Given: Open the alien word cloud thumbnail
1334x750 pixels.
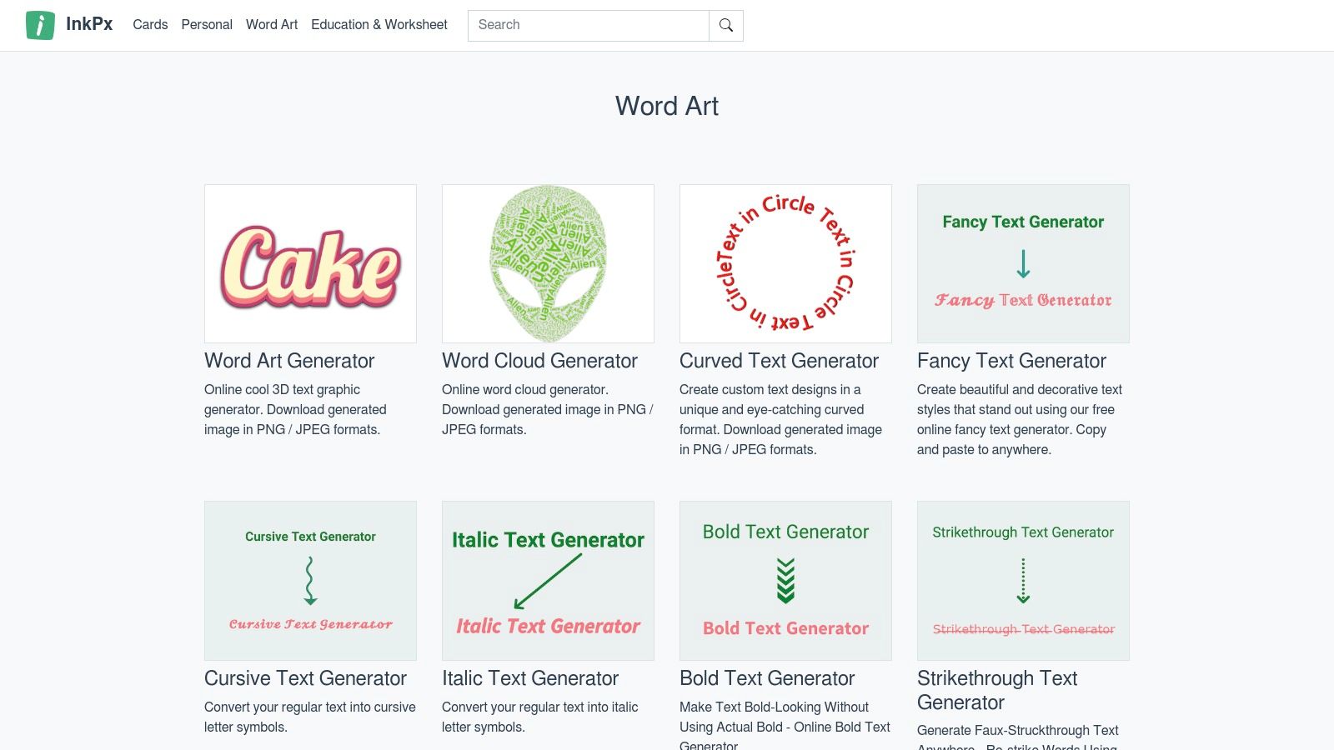Looking at the screenshot, I should pyautogui.click(x=548, y=263).
